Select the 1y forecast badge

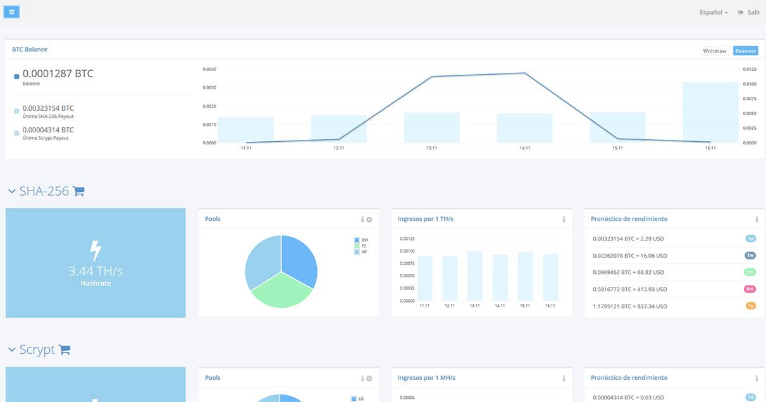[x=751, y=306]
